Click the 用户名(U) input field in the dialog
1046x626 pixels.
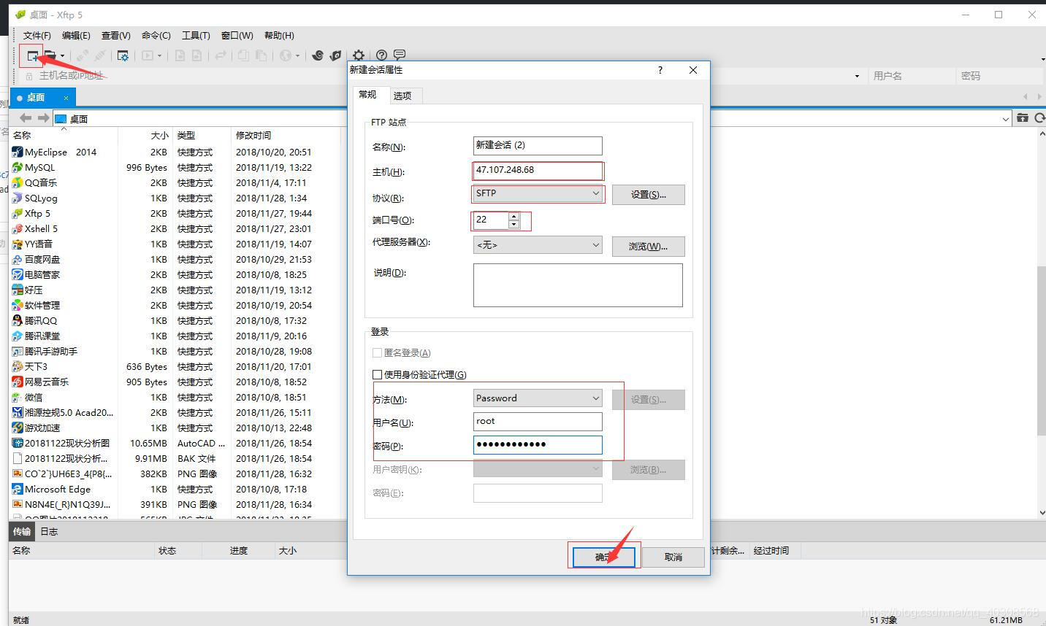pyautogui.click(x=538, y=422)
